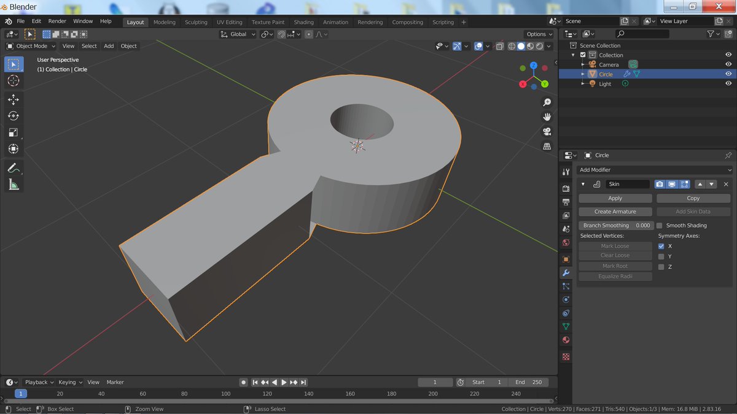Expand the Camera item in the outliner
The image size is (737, 414).
[x=583, y=64]
